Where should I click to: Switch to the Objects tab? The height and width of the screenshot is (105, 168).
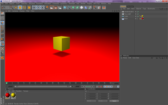pyautogui.click(x=123, y=6)
